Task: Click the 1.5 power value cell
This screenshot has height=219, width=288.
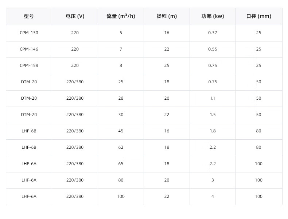Action: [x=213, y=115]
